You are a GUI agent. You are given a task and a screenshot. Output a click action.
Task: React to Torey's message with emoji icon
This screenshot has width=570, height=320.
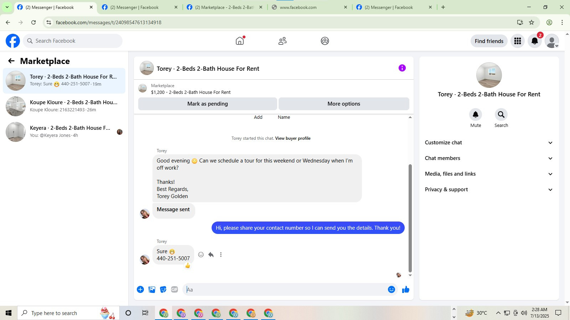pyautogui.click(x=201, y=255)
